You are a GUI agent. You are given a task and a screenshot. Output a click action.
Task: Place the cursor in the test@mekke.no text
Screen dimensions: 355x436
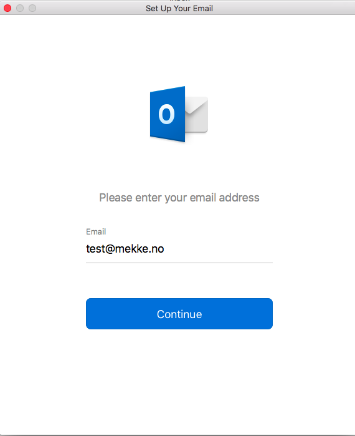coord(125,249)
